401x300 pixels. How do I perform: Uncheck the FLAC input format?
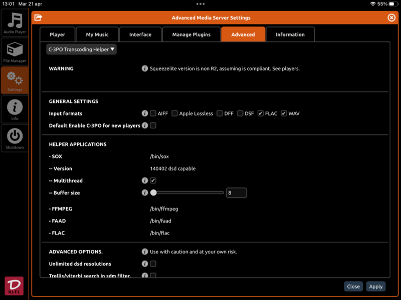pos(260,113)
